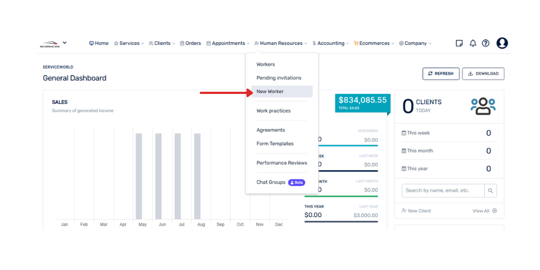The width and height of the screenshot is (540, 270).
Task: Open the user profile avatar
Action: point(502,43)
